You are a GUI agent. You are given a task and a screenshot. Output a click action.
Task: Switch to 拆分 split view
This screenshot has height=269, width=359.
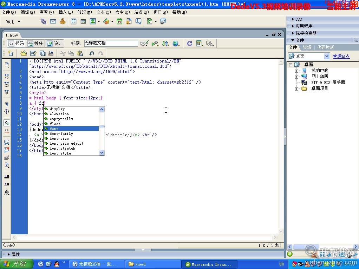click(35, 43)
